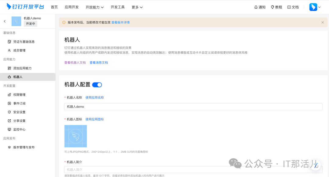Viewport: 329px width, 177px height.
Task: Click the user avatar icon in the header
Action: point(313,7)
